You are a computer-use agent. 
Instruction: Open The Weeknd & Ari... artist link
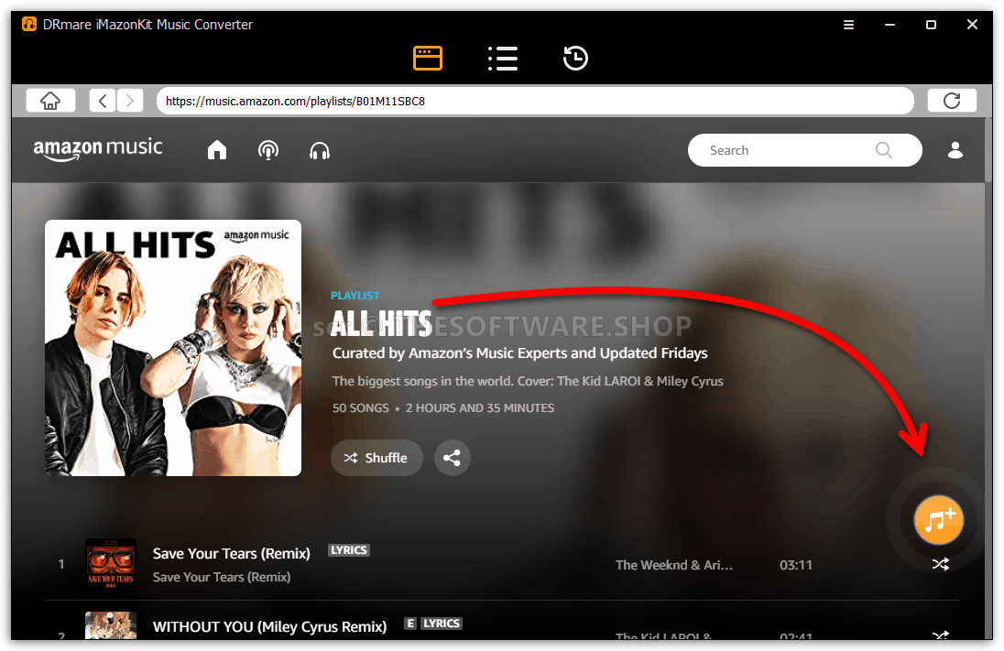click(674, 565)
